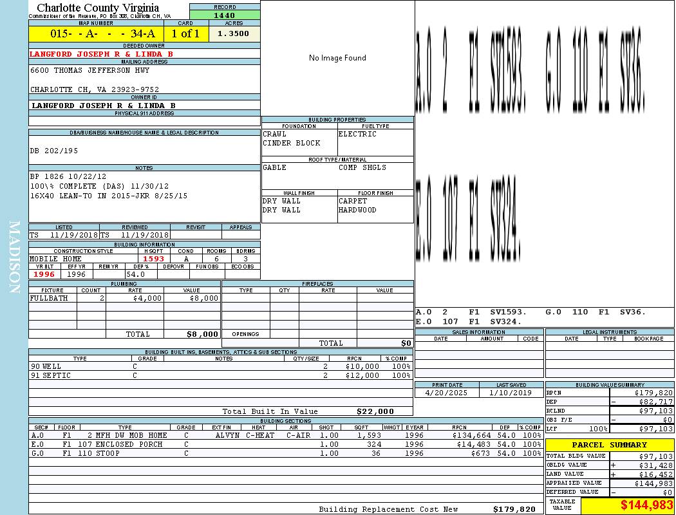Click mailing address 6600 THOMAS JEFFERSON HWY
Image resolution: width=676 pixels, height=515 pixels.
pyautogui.click(x=89, y=70)
